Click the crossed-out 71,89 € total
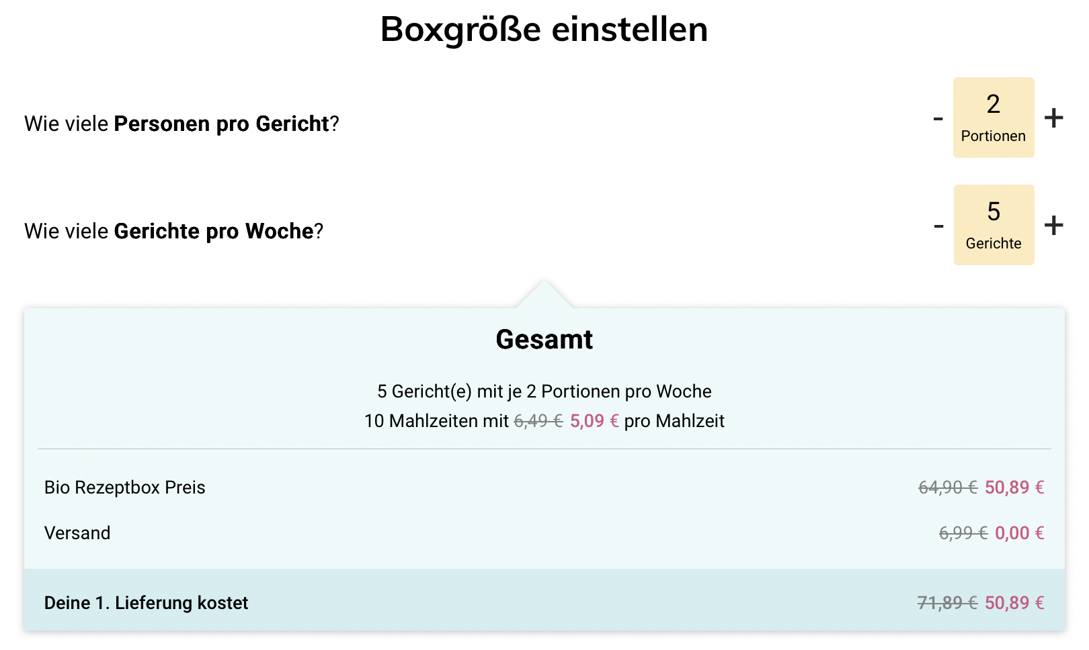Screen dimensions: 1089x650 pyautogui.click(x=947, y=603)
